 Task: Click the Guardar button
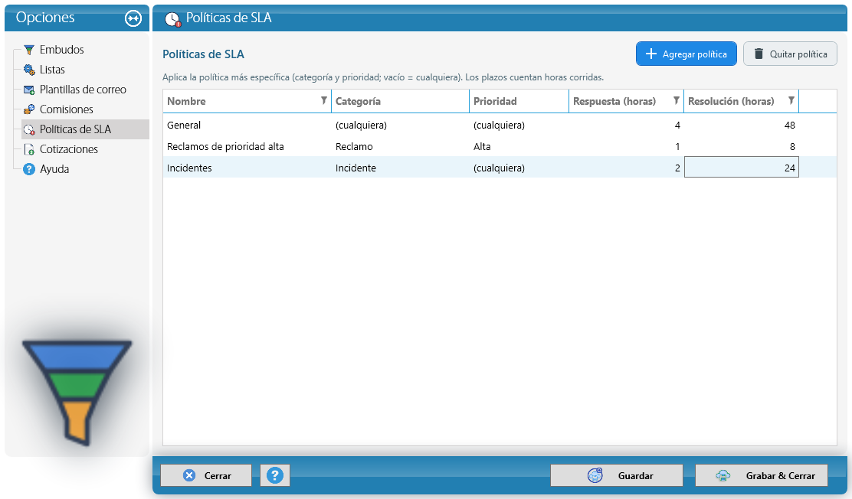coord(617,475)
